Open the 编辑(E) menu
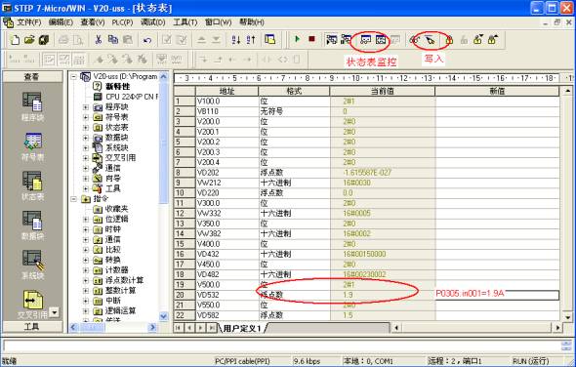The height and width of the screenshot is (367, 576). [x=61, y=22]
